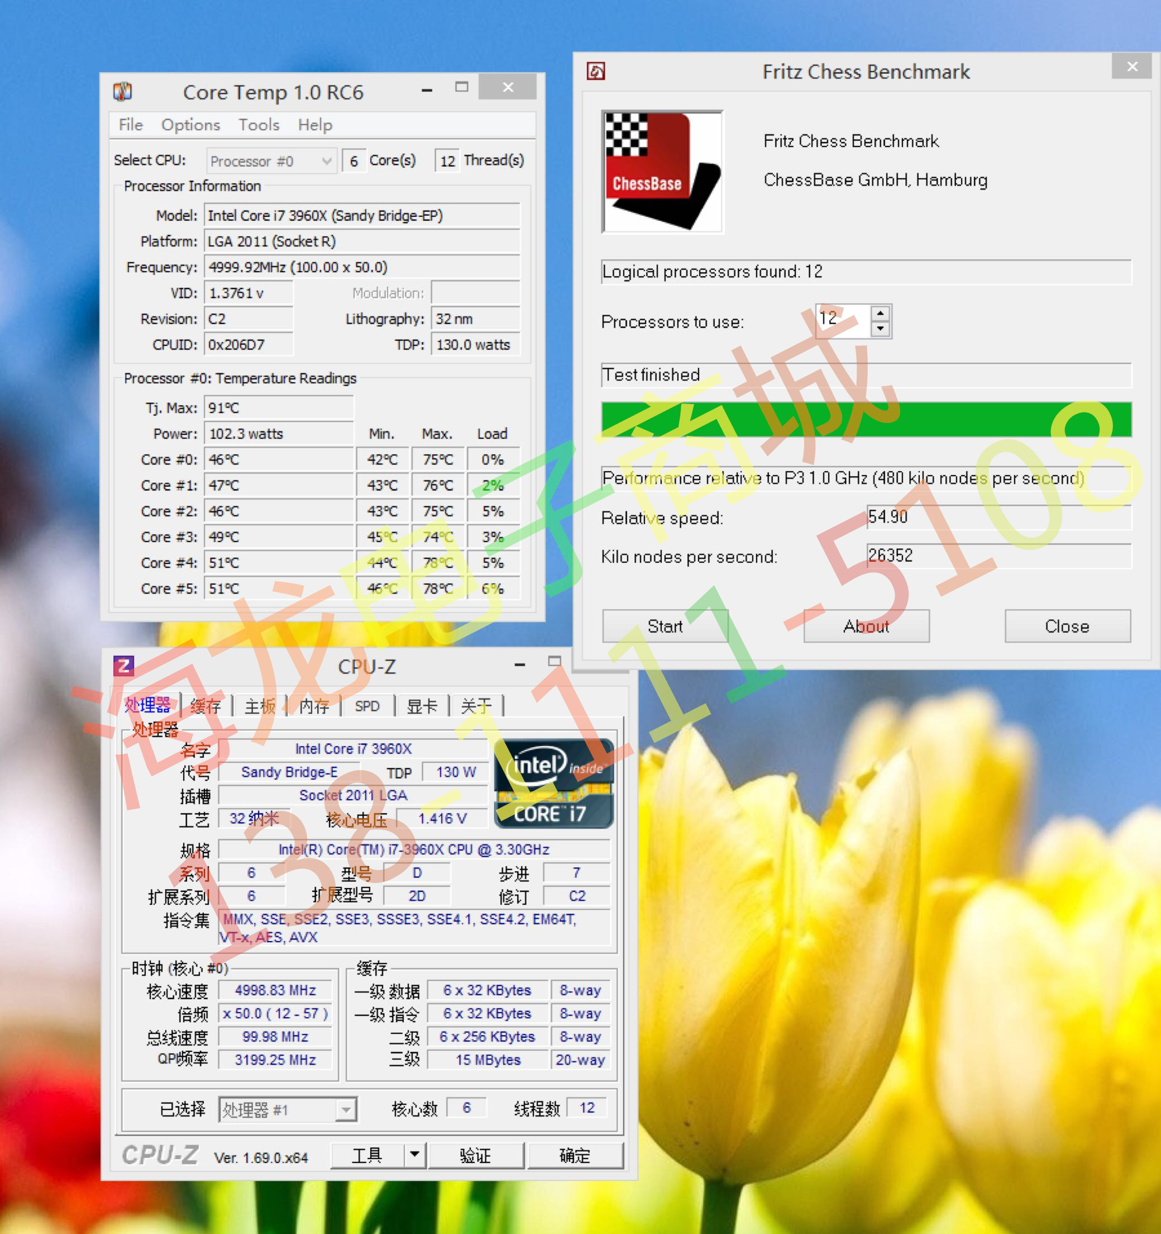Click the Processors to use number field
Screen dimensions: 1161x1234
(x=841, y=320)
